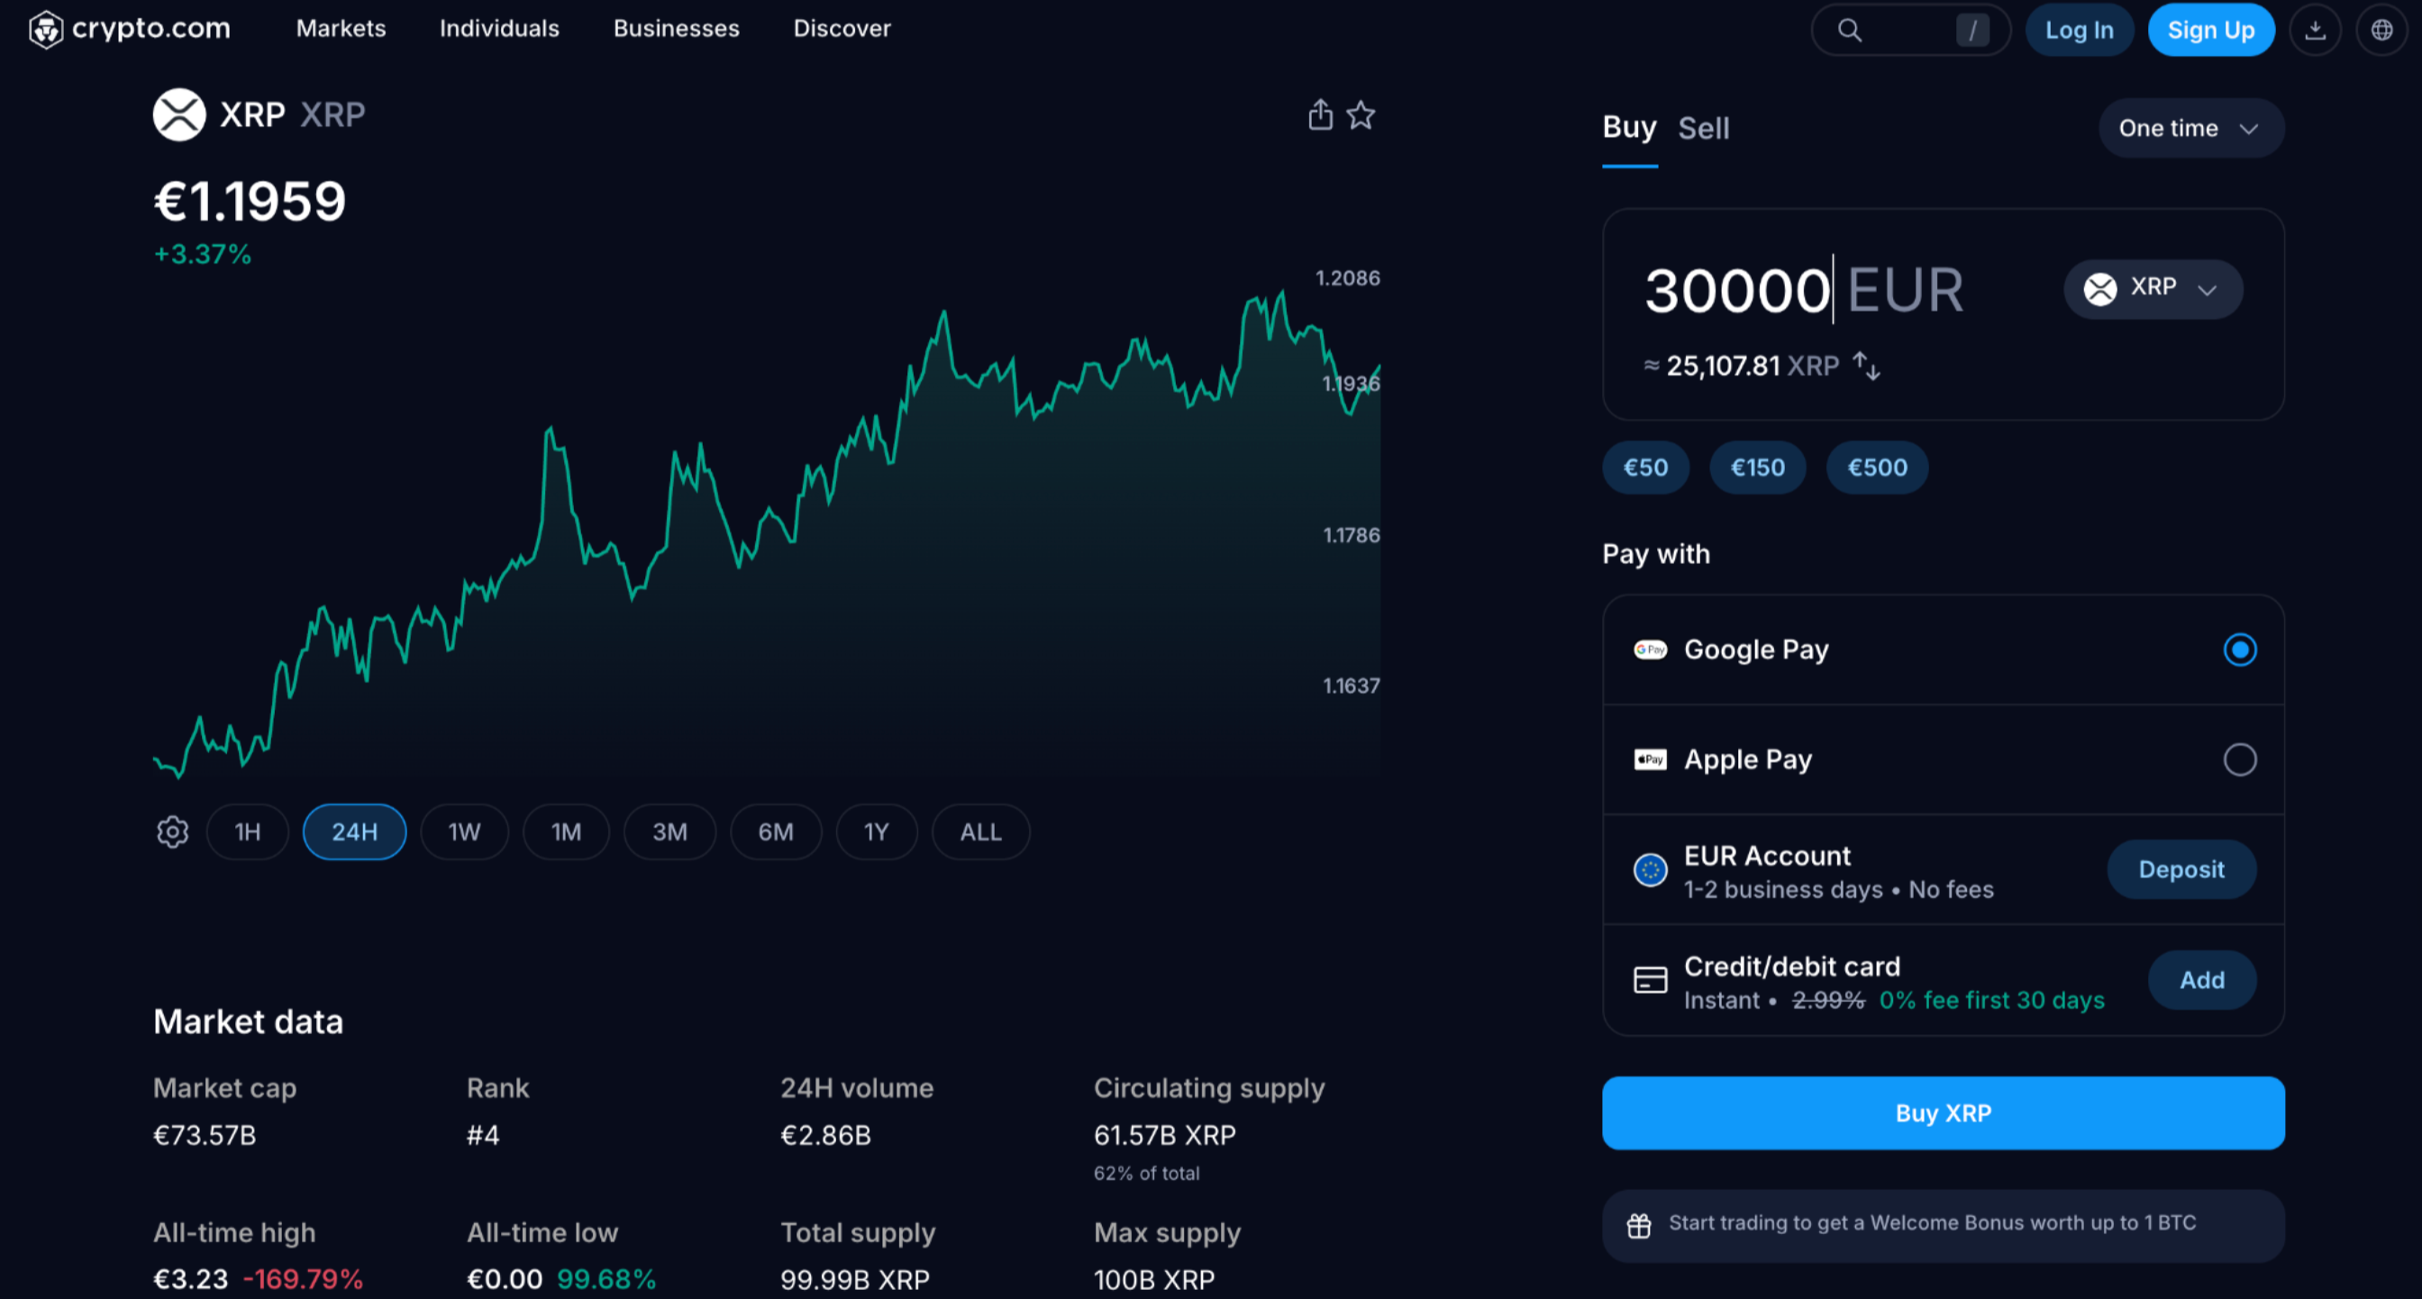Click the Welcome Bonus banner text

[x=1932, y=1222]
